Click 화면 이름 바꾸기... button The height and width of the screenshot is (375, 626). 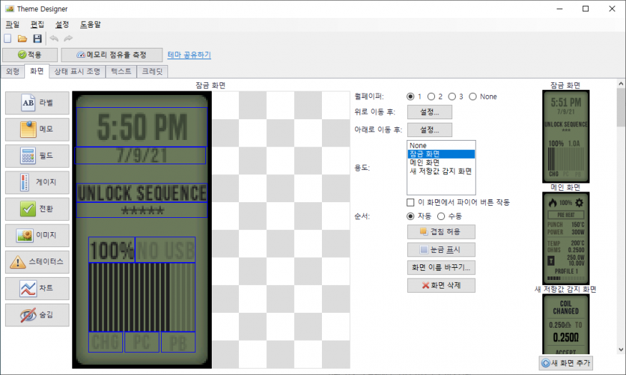pos(441,267)
